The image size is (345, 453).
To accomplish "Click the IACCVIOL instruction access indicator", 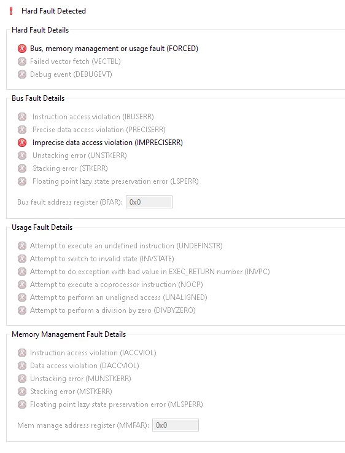I will [22, 353].
